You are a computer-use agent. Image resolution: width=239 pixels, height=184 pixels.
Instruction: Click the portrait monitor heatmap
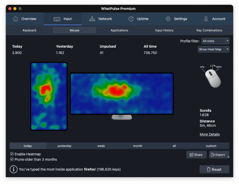49,96
